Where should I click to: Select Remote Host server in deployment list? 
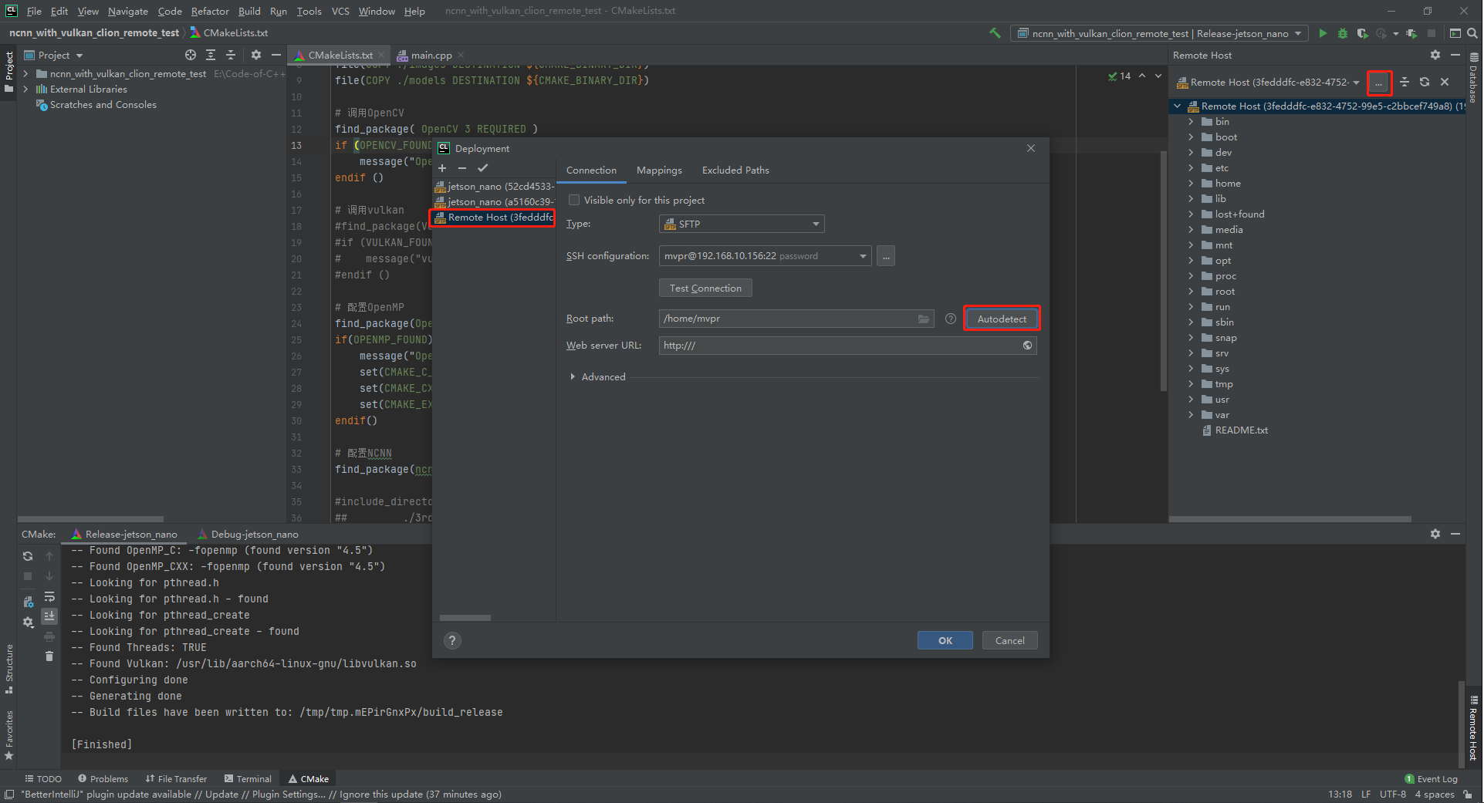coord(493,218)
